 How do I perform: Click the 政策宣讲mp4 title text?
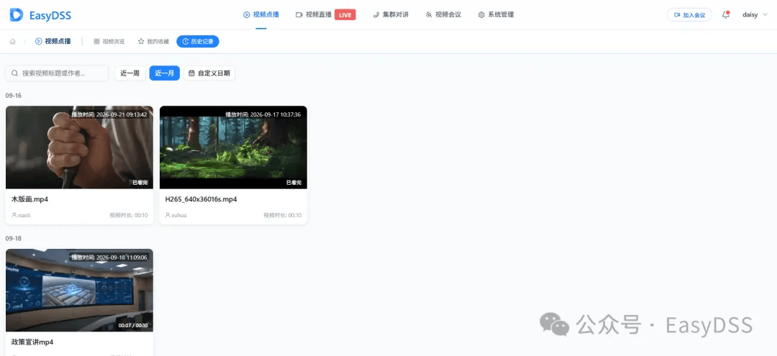[32, 342]
